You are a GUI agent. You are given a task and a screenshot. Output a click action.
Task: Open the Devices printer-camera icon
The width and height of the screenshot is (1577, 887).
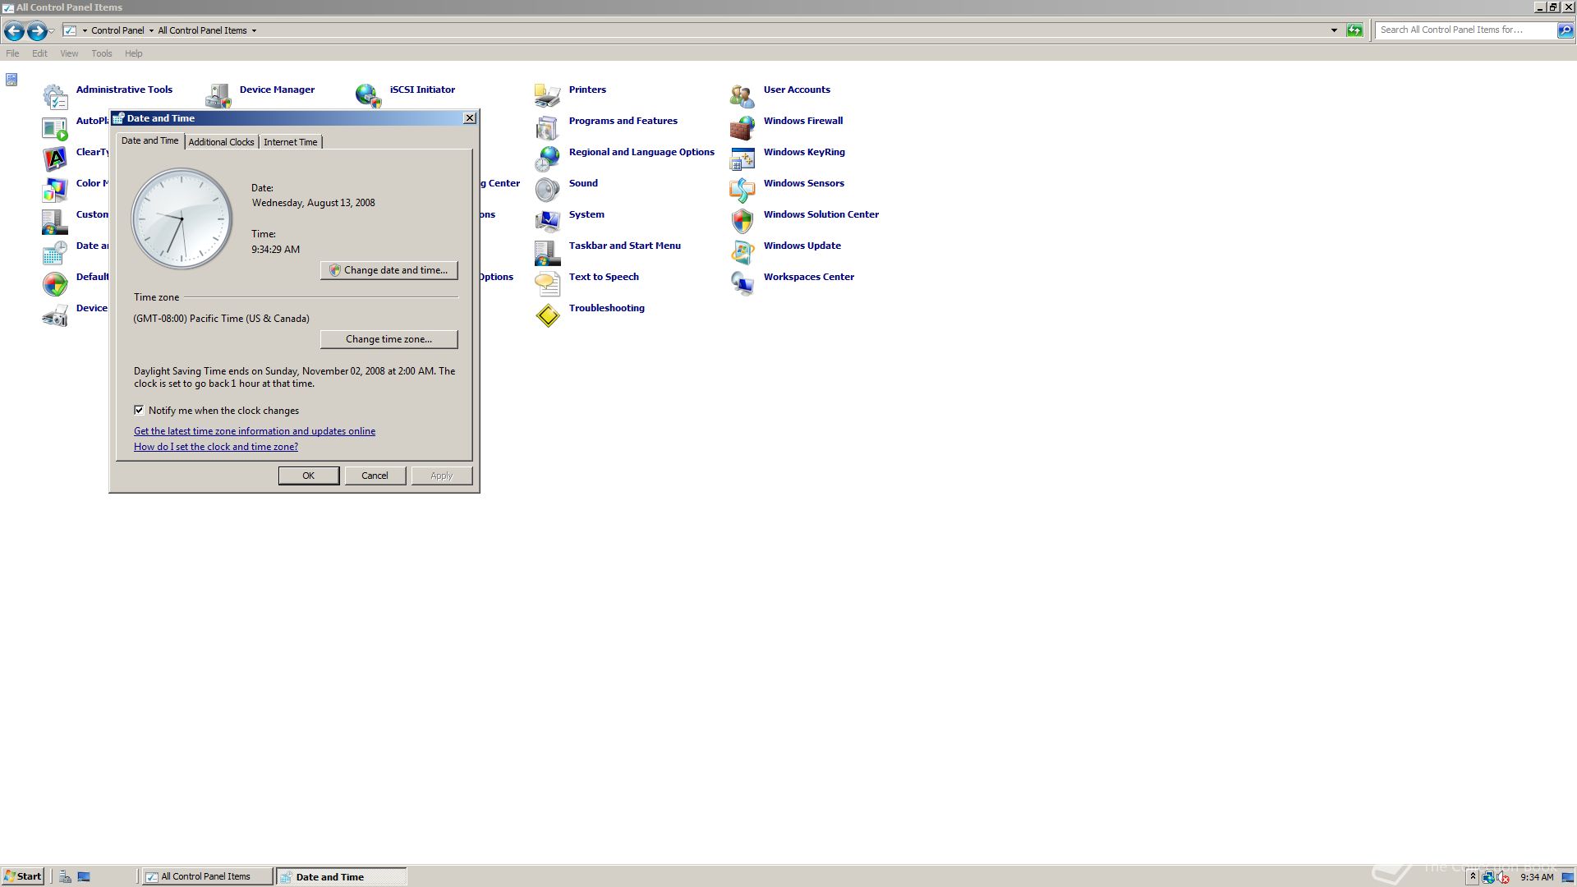(55, 315)
